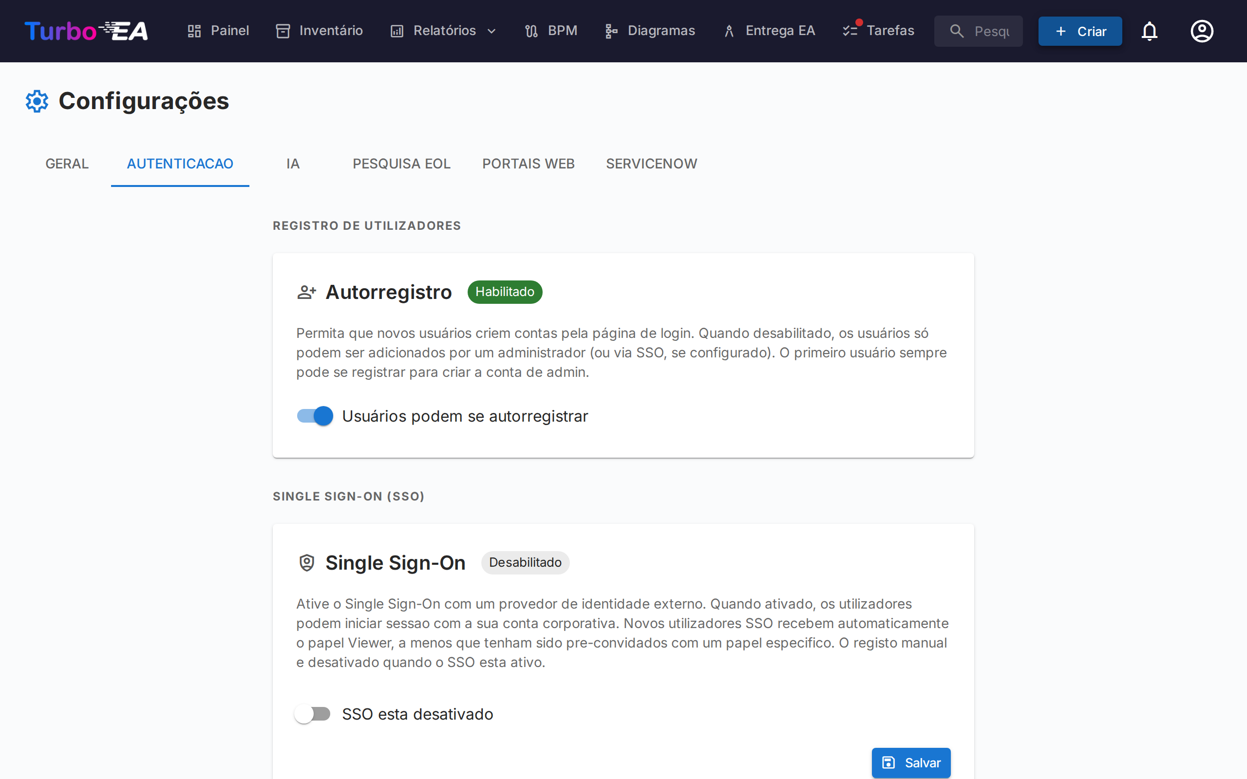Toggle the settings gear next to Configurações

click(x=37, y=101)
